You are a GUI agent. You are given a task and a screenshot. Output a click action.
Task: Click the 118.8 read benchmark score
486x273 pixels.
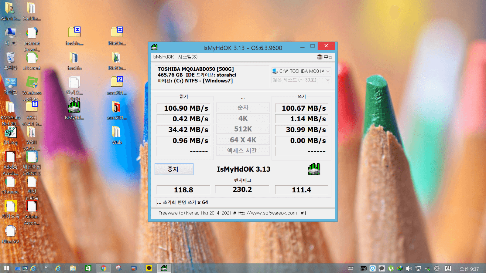click(x=183, y=190)
